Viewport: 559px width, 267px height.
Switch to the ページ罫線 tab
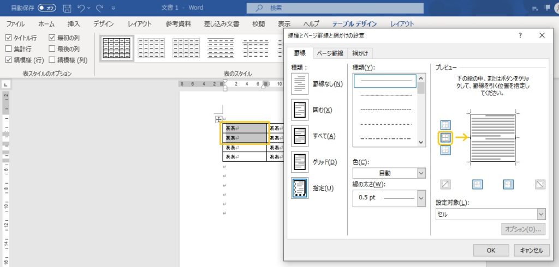pos(330,53)
